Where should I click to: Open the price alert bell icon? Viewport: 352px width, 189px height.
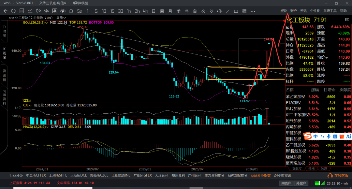tap(71, 11)
